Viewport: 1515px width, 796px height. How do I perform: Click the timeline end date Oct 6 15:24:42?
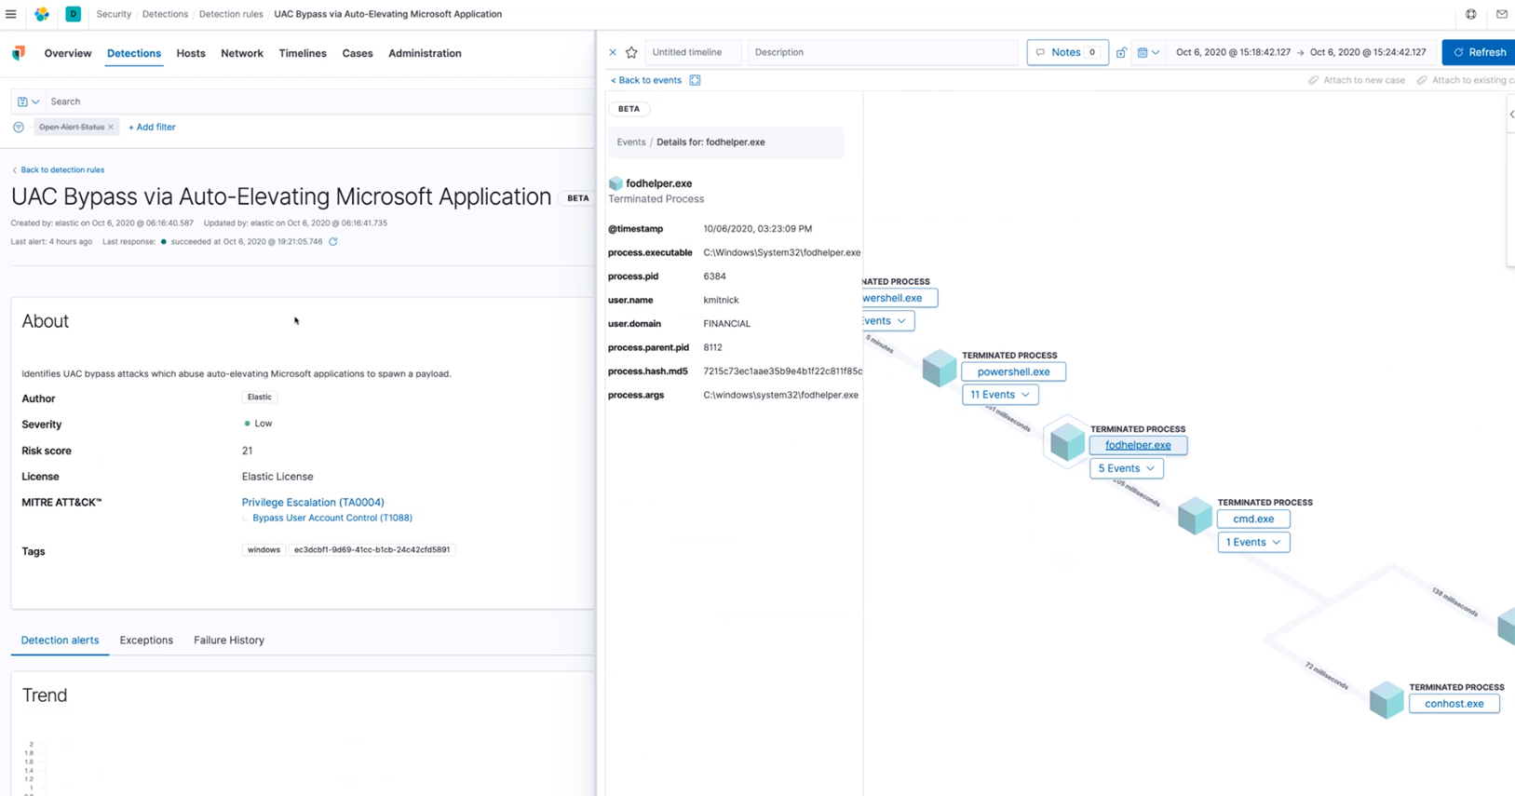pos(1368,52)
